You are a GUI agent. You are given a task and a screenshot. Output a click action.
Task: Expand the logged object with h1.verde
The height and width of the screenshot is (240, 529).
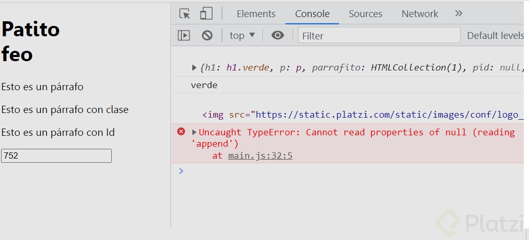(x=194, y=68)
